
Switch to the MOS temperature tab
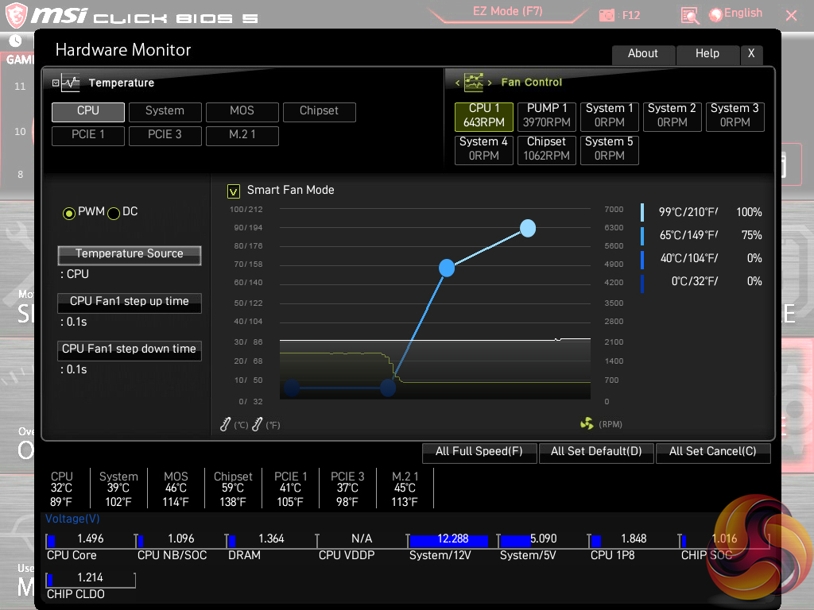pos(242,112)
